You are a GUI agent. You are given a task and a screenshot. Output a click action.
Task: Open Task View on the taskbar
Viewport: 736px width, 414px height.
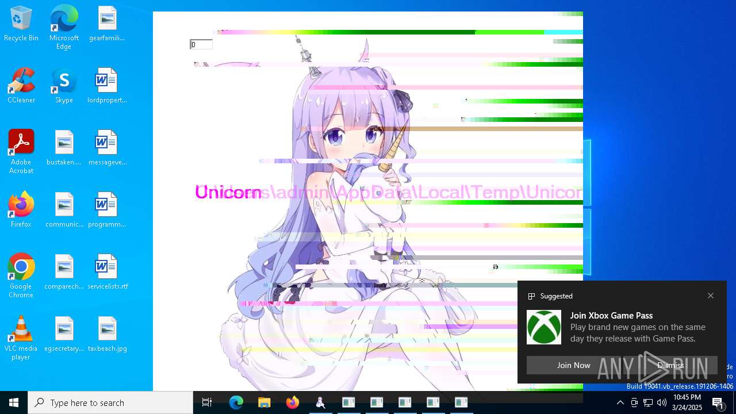pyautogui.click(x=207, y=402)
